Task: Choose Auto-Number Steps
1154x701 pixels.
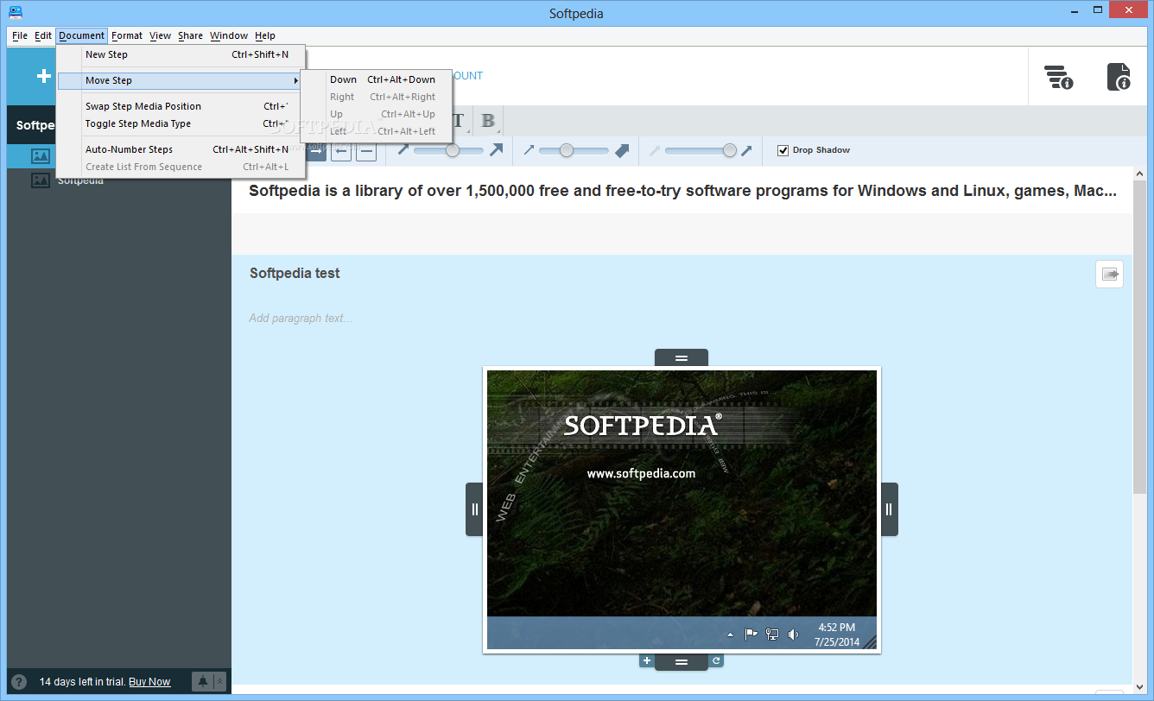Action: [x=181, y=149]
